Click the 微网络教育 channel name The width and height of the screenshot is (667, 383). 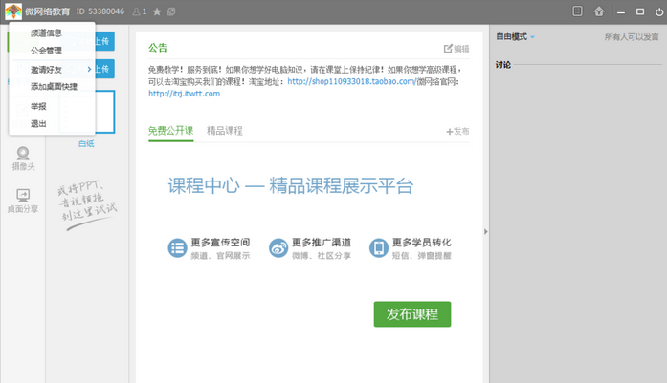click(x=47, y=11)
